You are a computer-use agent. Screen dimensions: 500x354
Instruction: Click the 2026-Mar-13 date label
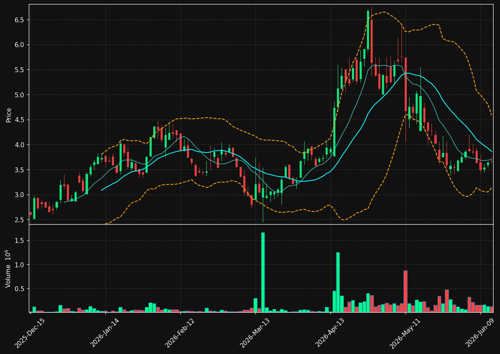coord(255,333)
